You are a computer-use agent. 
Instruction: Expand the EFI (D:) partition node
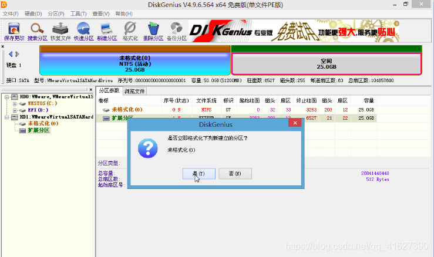click(15, 110)
